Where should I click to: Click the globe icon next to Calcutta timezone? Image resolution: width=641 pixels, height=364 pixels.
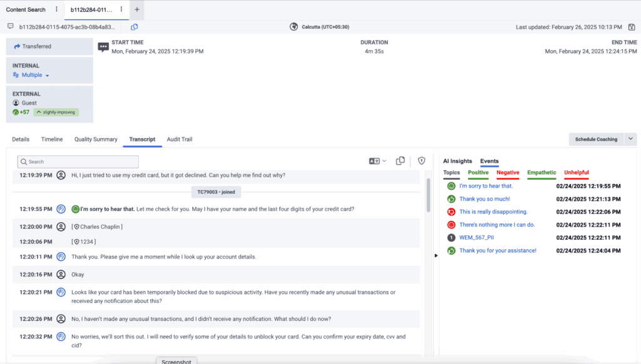pos(293,27)
